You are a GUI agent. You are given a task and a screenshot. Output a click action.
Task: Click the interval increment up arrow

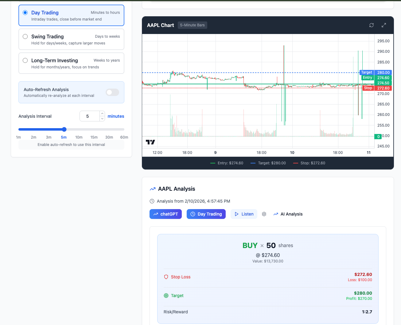click(102, 113)
